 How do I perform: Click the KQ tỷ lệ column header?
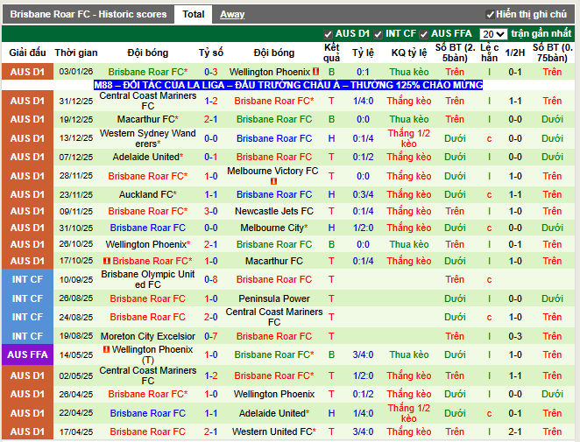point(409,53)
